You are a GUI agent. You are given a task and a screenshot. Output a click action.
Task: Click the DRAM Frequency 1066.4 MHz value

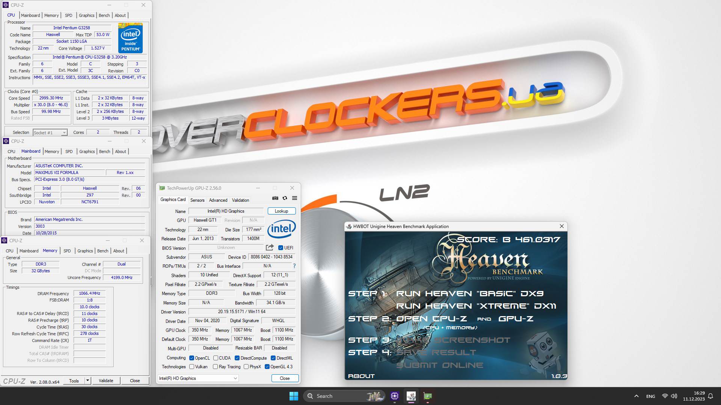[89, 293]
